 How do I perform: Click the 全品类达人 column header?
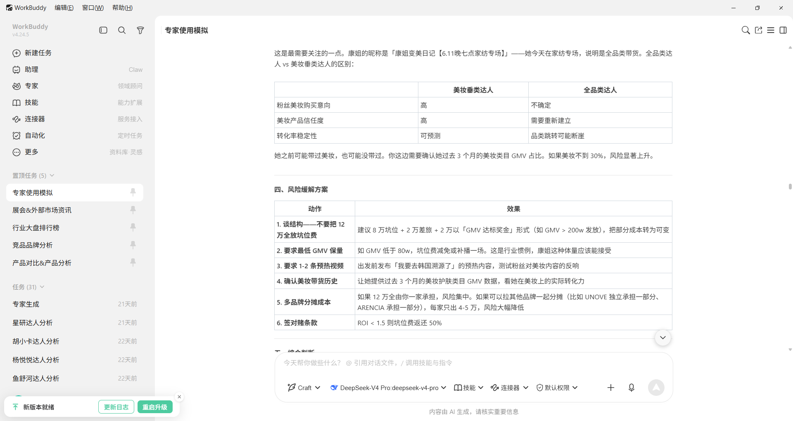coord(600,90)
